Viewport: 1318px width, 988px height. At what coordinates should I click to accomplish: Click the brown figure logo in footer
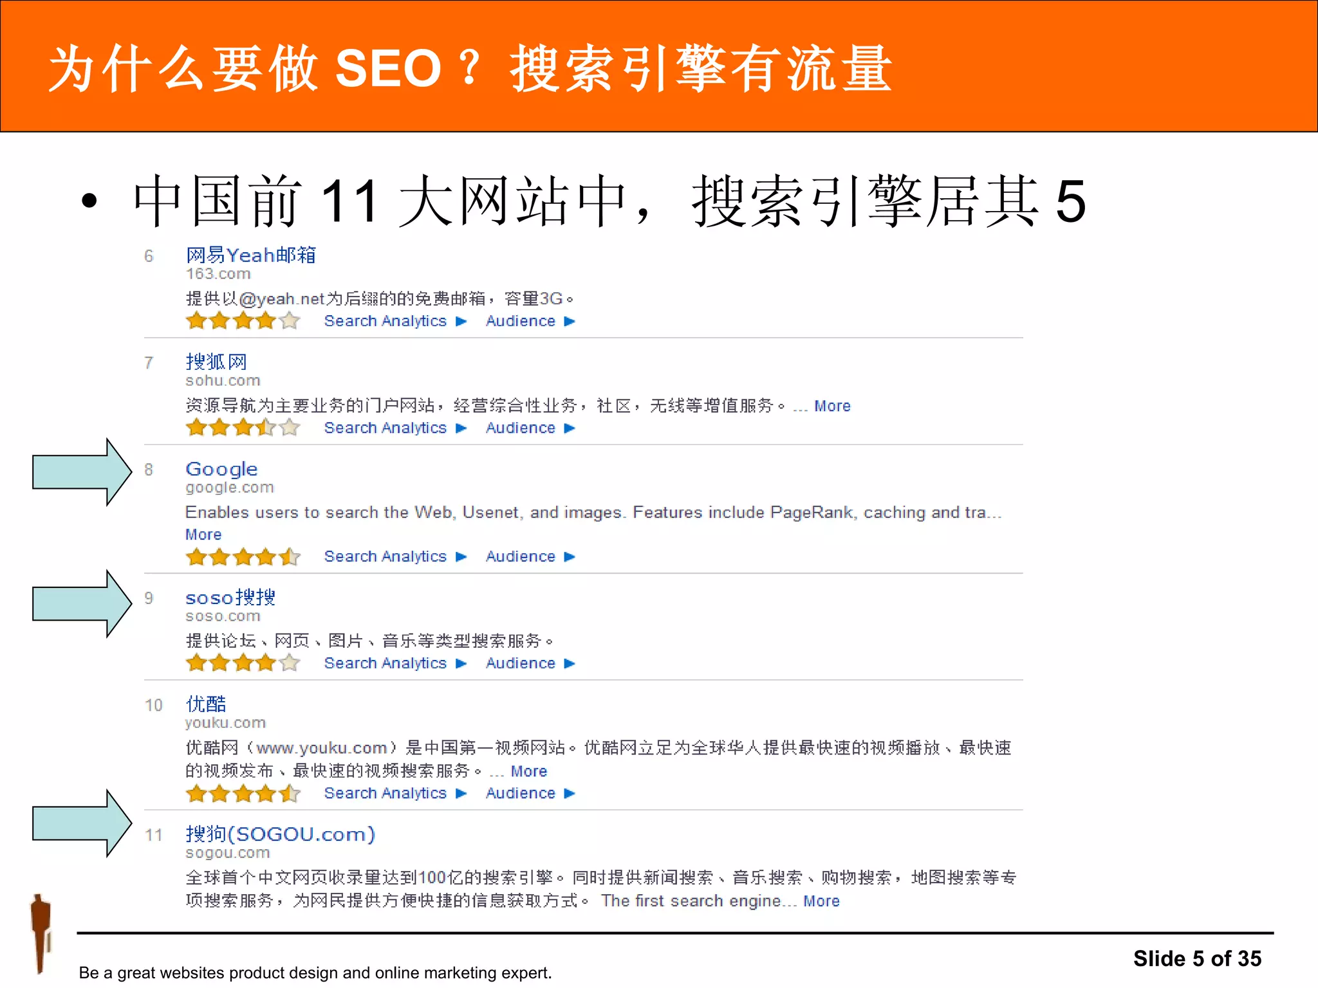point(41,934)
